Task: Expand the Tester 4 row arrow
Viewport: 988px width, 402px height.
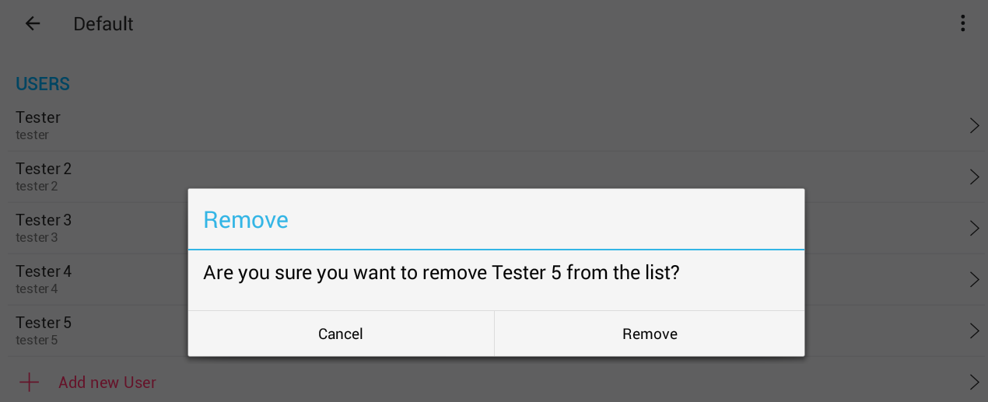Action: pos(974,280)
